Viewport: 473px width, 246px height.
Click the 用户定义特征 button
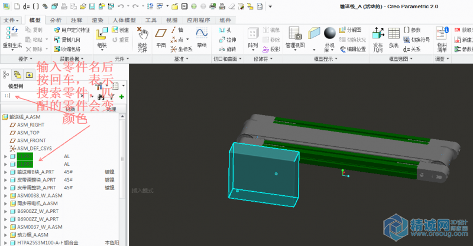(72, 30)
